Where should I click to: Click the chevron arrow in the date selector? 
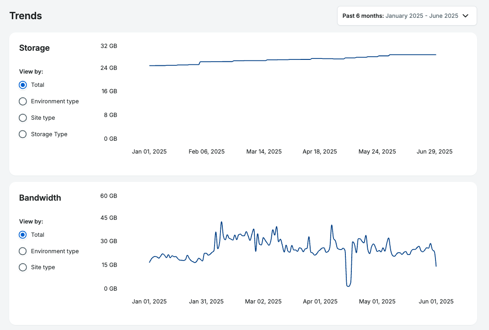pyautogui.click(x=466, y=16)
